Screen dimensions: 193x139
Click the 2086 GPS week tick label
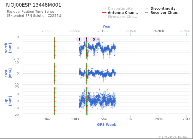pos(159,119)
